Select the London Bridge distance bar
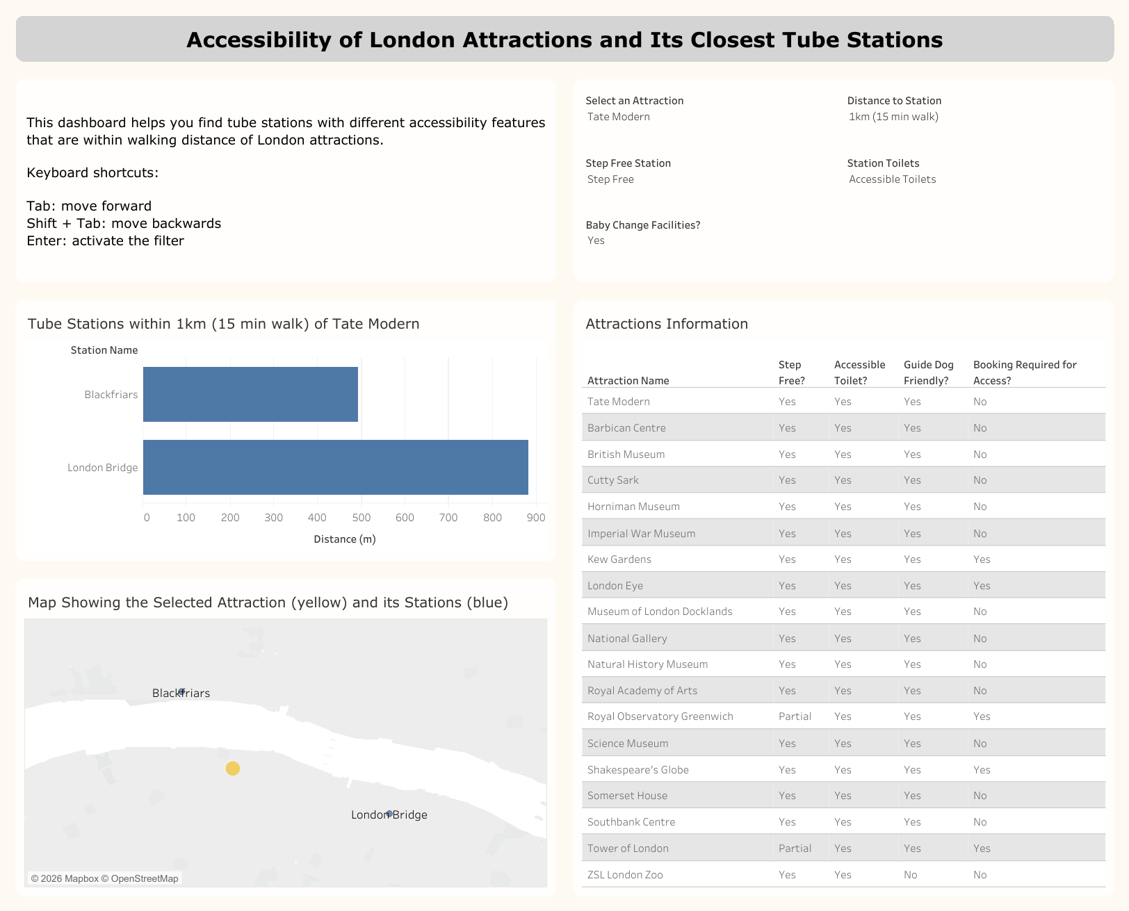The width and height of the screenshot is (1129, 911). click(335, 467)
